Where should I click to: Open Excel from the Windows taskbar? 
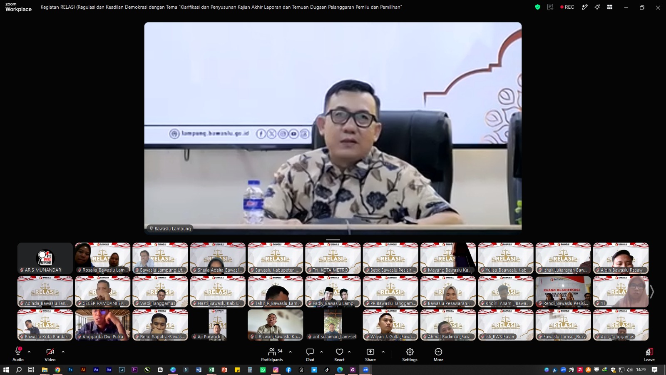211,370
